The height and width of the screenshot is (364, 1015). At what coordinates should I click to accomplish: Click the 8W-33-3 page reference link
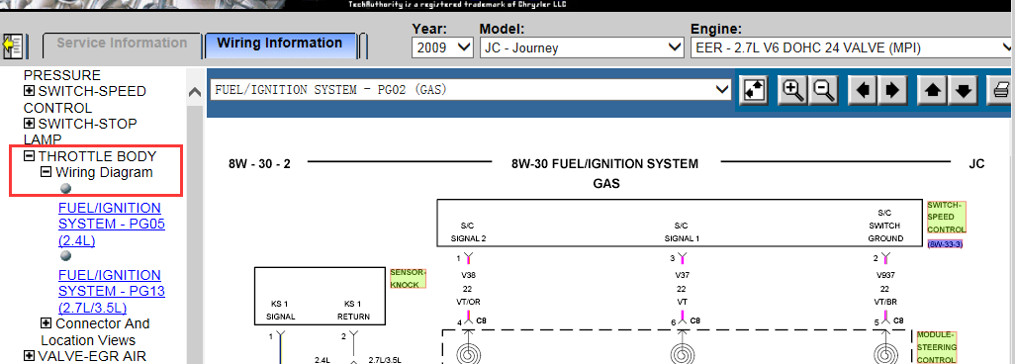click(x=945, y=244)
